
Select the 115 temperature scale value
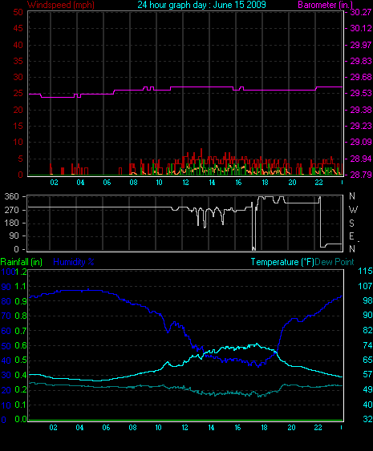pyautogui.click(x=365, y=272)
